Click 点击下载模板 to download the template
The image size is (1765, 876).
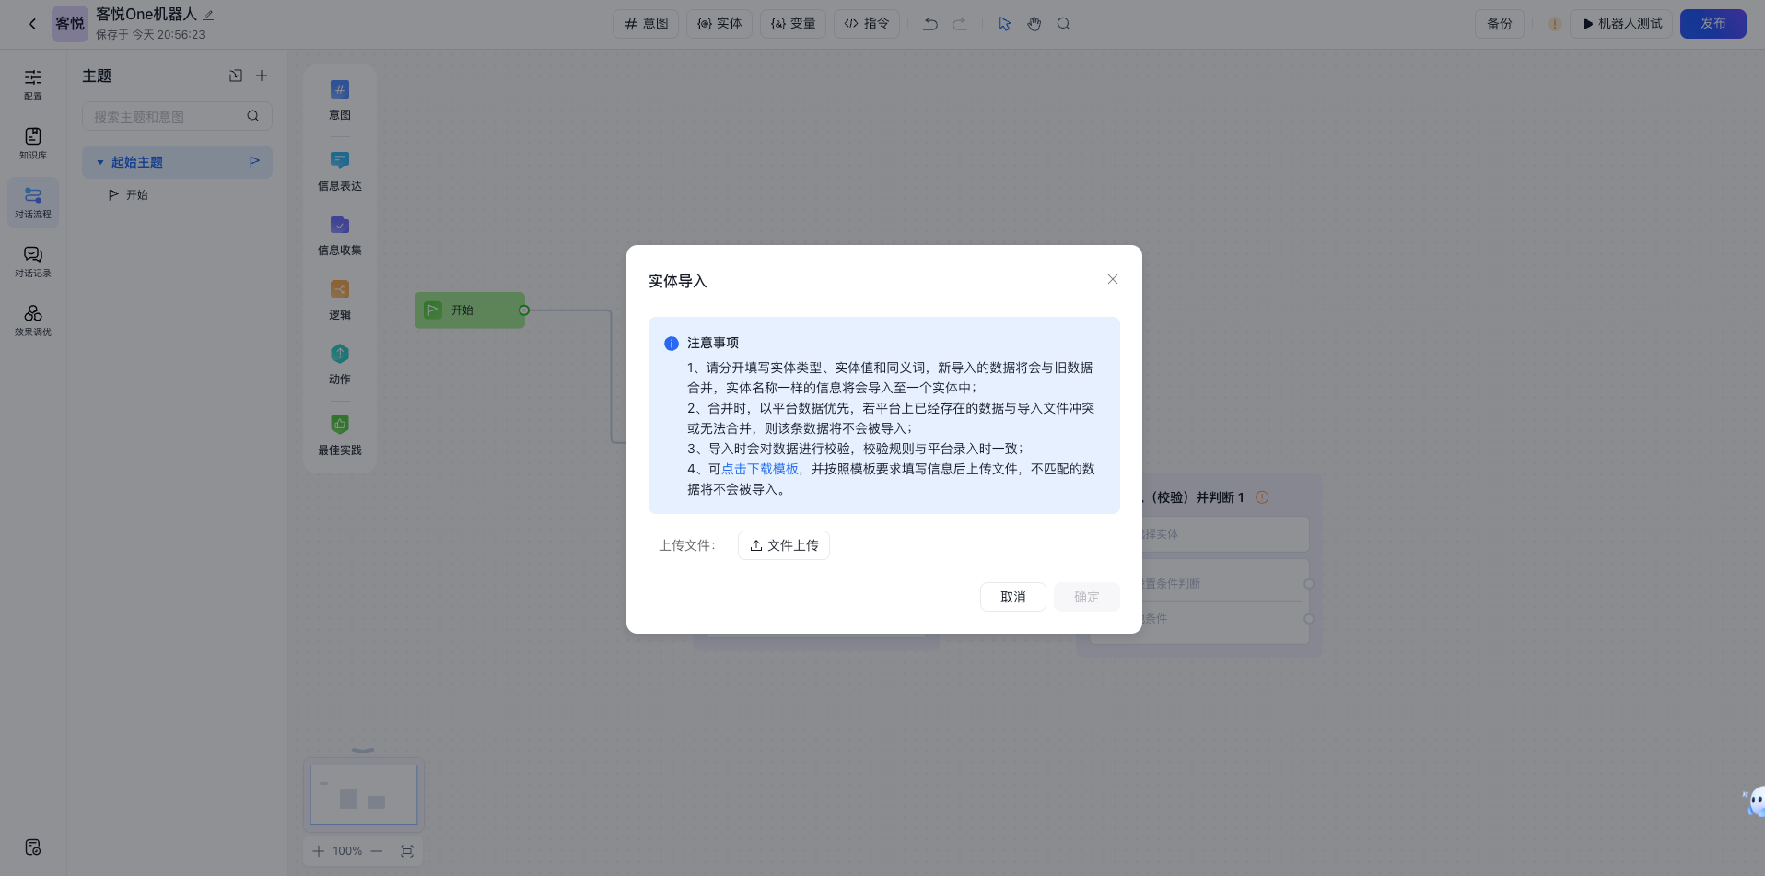pos(760,469)
